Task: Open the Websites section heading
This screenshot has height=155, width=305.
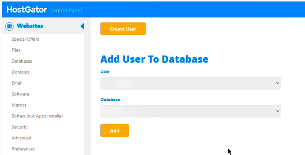Action: [30, 26]
